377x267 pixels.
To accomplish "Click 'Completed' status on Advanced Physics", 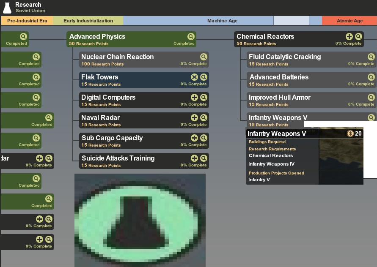I will pyautogui.click(x=184, y=44).
